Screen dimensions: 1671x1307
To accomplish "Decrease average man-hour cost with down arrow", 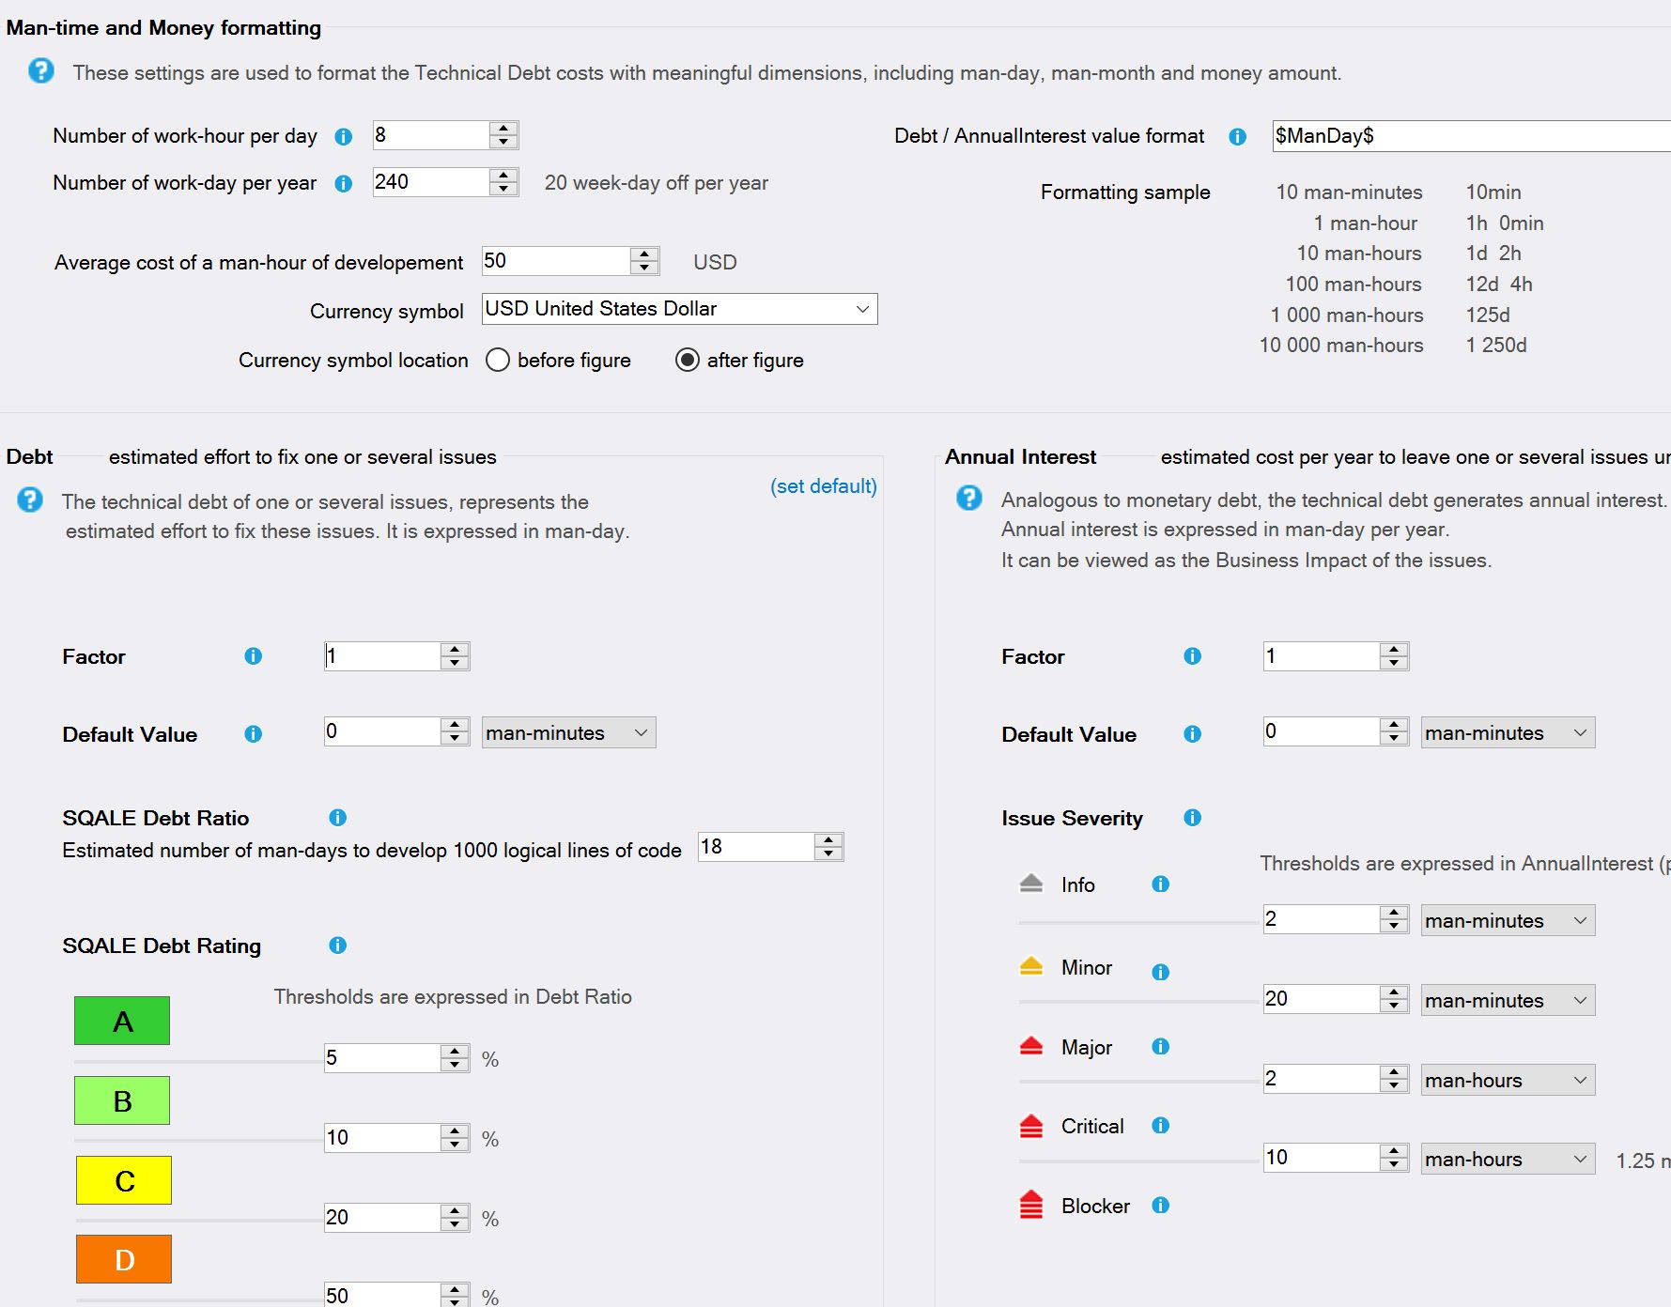I will (644, 268).
